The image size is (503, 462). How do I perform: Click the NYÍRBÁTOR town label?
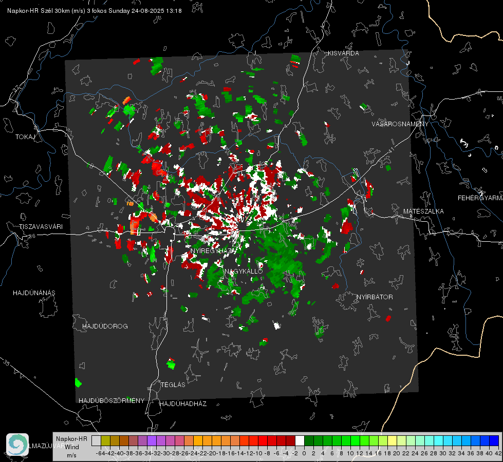(375, 297)
